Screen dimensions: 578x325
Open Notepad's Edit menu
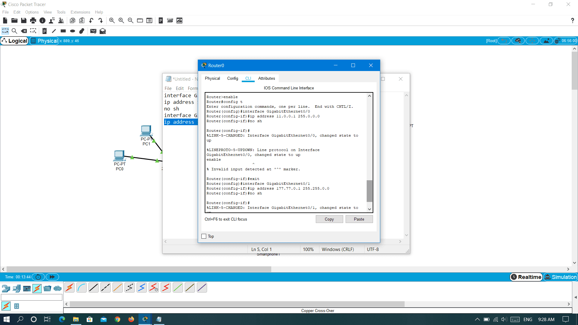click(179, 88)
